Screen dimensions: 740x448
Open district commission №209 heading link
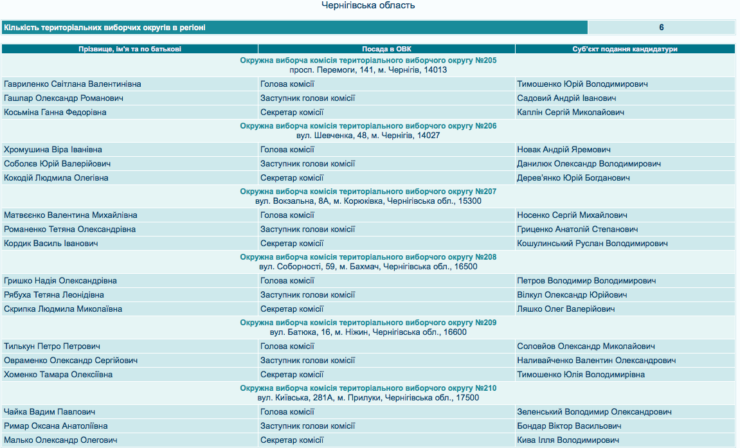368,323
